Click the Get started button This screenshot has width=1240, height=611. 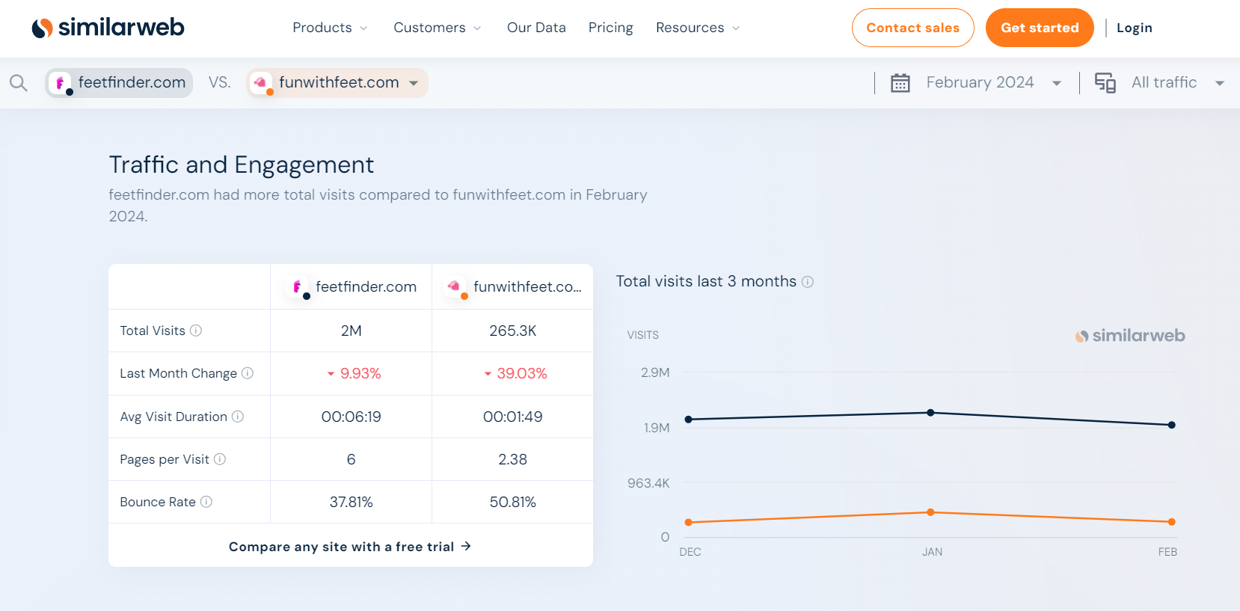click(x=1040, y=28)
